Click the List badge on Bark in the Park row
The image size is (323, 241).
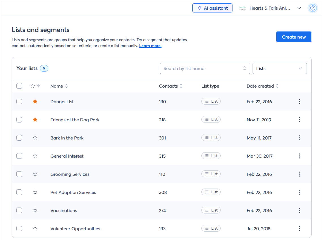(211, 138)
